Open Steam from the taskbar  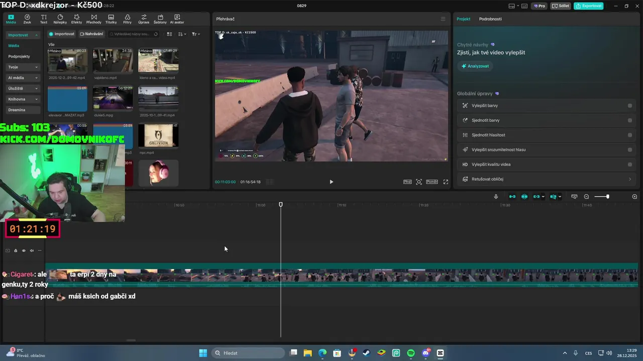[367, 353]
